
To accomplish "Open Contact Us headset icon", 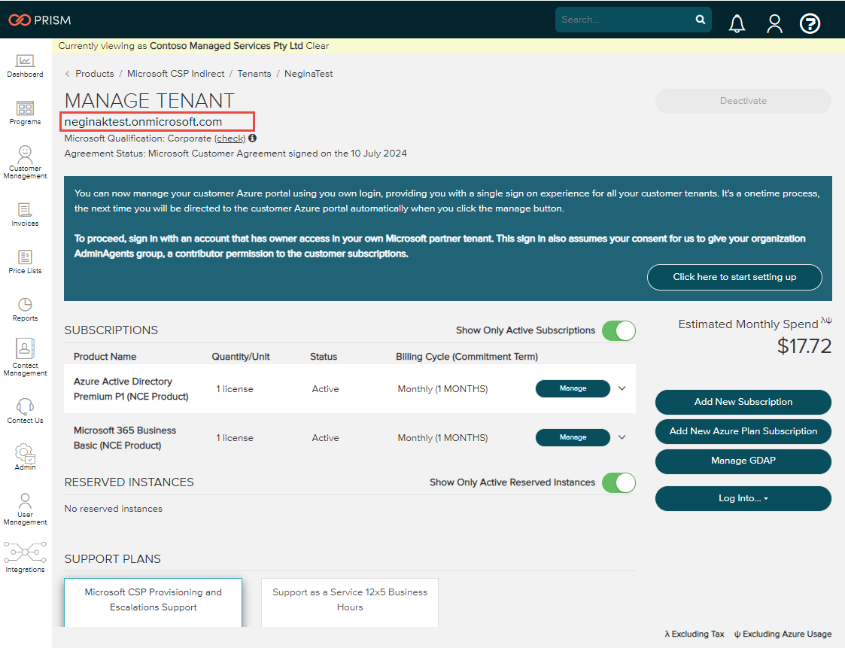I will (25, 412).
